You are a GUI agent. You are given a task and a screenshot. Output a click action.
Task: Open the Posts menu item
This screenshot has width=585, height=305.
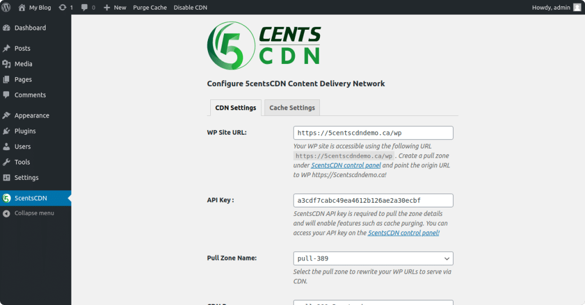35,49
